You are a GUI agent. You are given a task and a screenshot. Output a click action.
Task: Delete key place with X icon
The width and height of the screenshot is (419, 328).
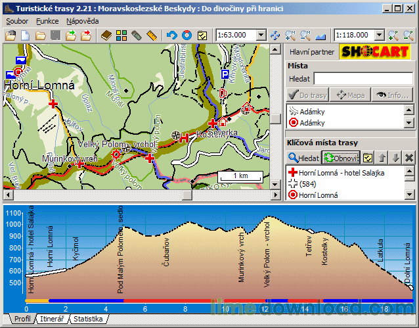(408, 158)
